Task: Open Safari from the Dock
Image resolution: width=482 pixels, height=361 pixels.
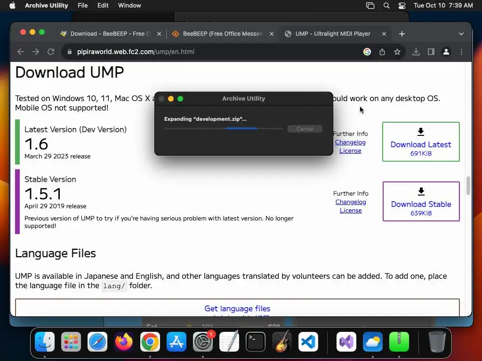Action: 97,342
